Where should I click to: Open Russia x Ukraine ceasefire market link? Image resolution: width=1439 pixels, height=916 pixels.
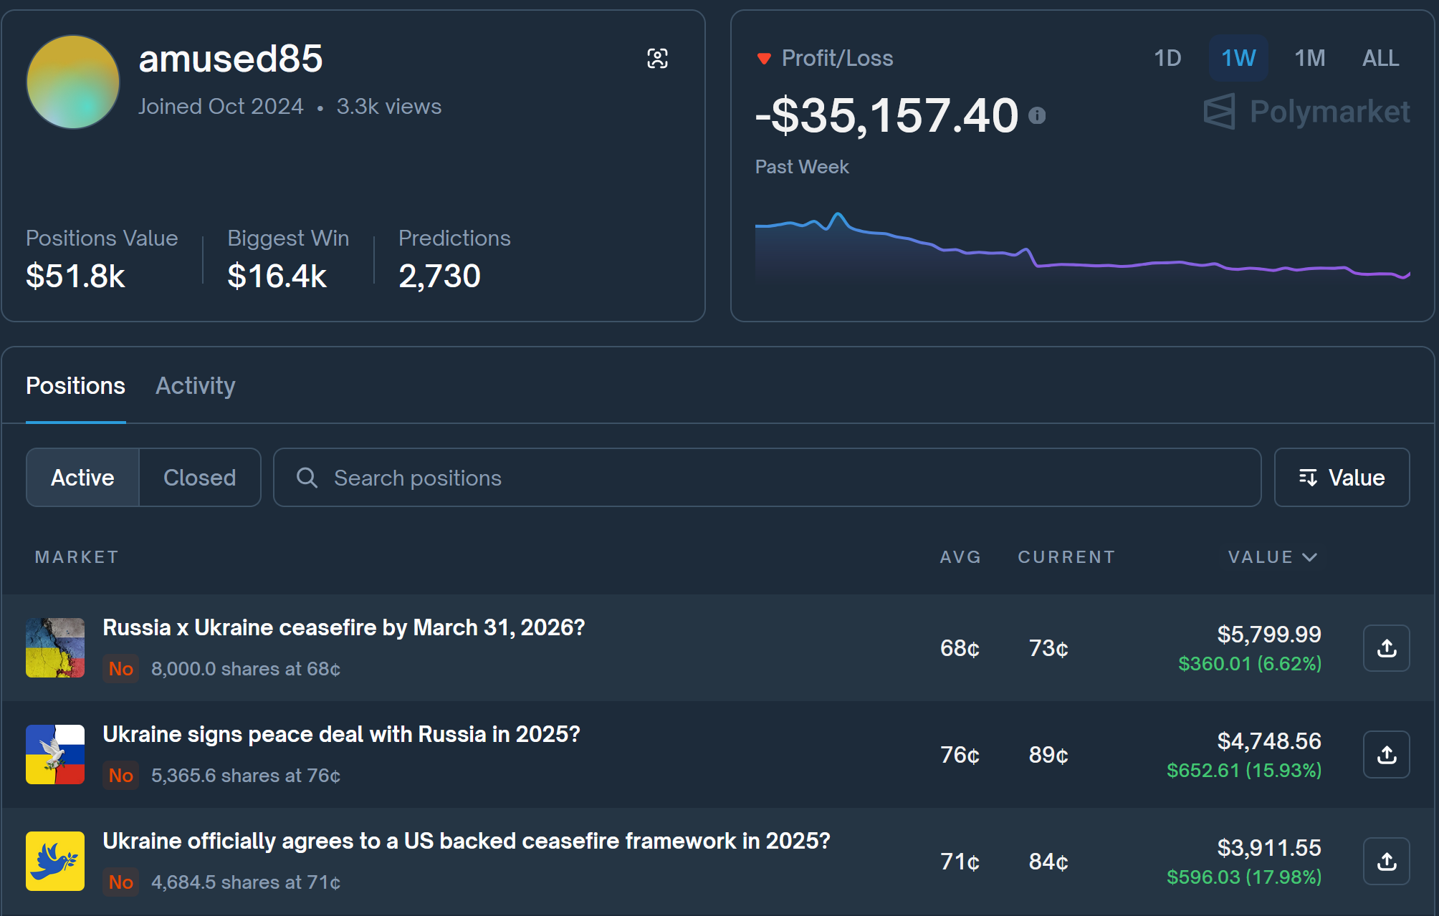[343, 627]
